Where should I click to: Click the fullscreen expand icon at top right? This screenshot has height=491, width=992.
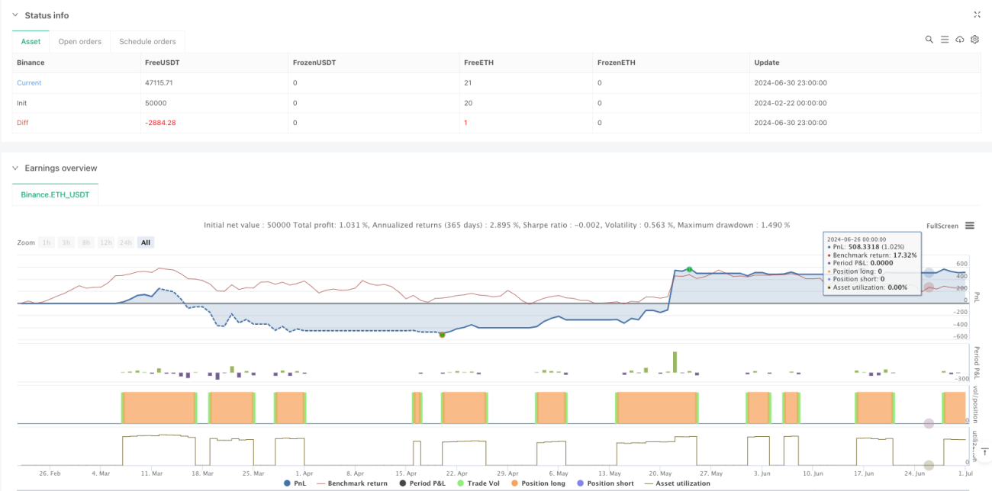pyautogui.click(x=978, y=14)
